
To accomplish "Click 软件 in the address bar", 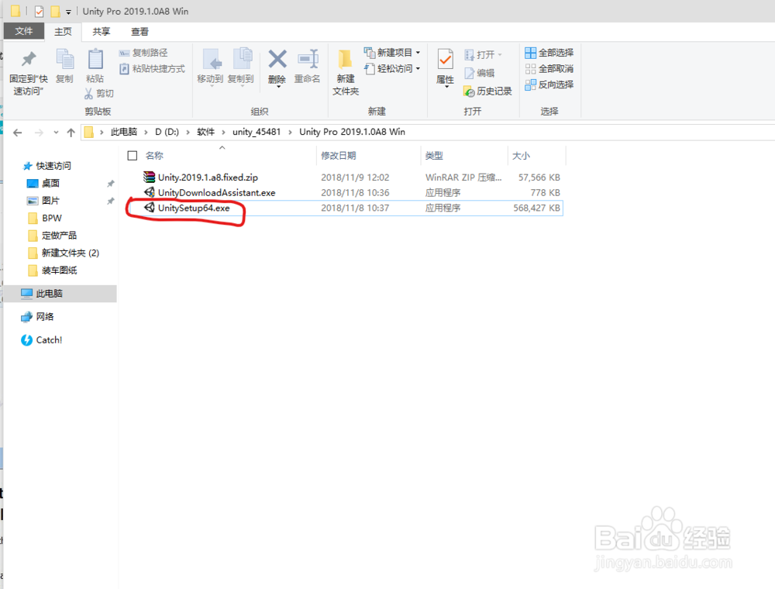I will (x=205, y=132).
